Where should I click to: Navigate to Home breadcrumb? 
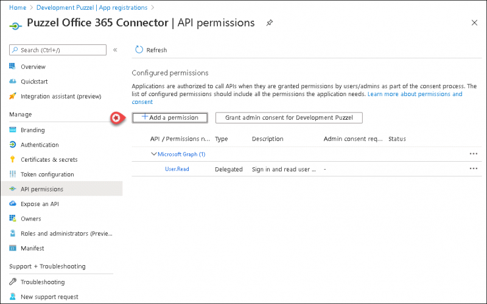[18, 7]
